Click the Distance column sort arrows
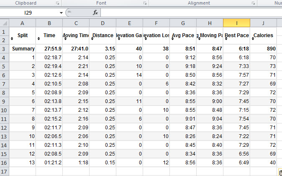Screen dimensions: 282x176 point(92,38)
